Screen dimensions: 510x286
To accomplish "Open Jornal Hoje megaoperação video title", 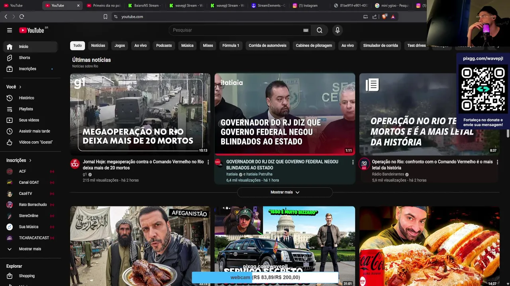I will [x=143, y=165].
